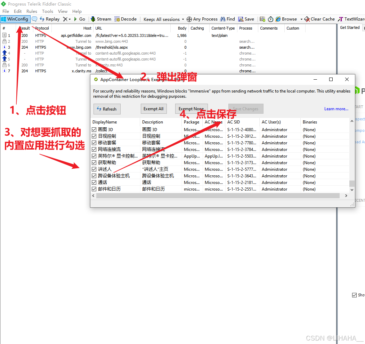Viewport: 365px width, 344px height.
Task: Open the Remove dropdown arrow beside X
Action: pos(70,19)
